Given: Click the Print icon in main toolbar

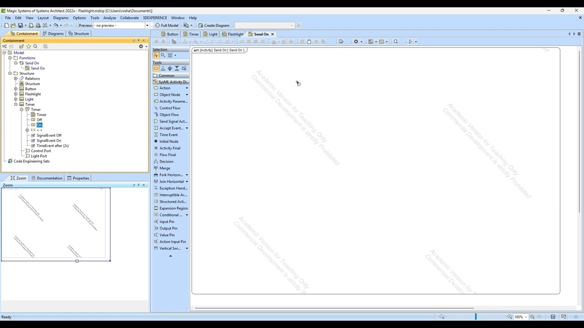Looking at the screenshot, I should (x=31, y=26).
